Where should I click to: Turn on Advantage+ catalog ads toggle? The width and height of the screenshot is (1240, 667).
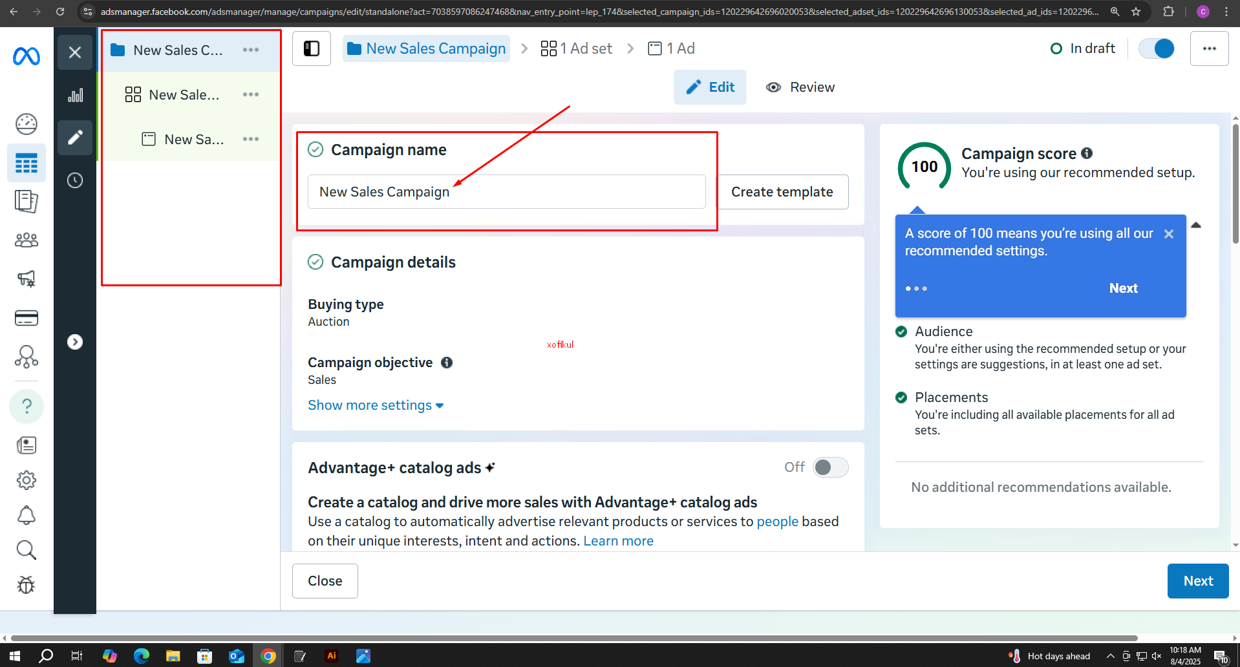(830, 467)
